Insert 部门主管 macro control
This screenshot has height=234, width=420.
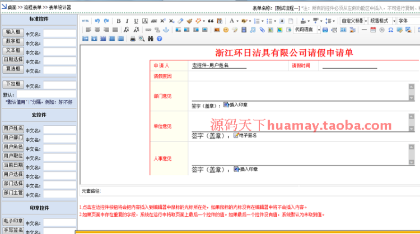pyautogui.click(x=13, y=193)
